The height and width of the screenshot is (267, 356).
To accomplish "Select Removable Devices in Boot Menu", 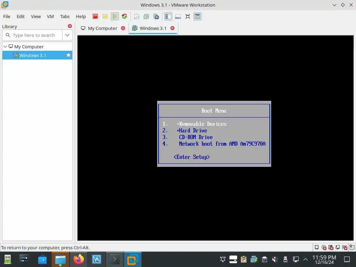I will [x=201, y=124].
